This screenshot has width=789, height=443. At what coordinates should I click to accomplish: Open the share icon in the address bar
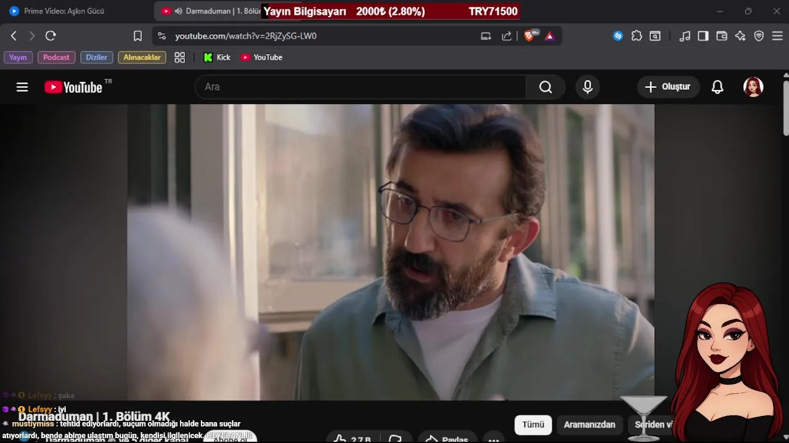pyautogui.click(x=507, y=36)
